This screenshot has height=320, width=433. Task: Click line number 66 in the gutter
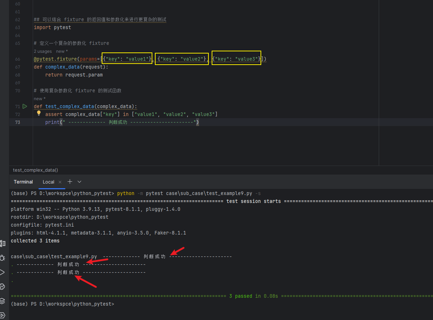18,59
